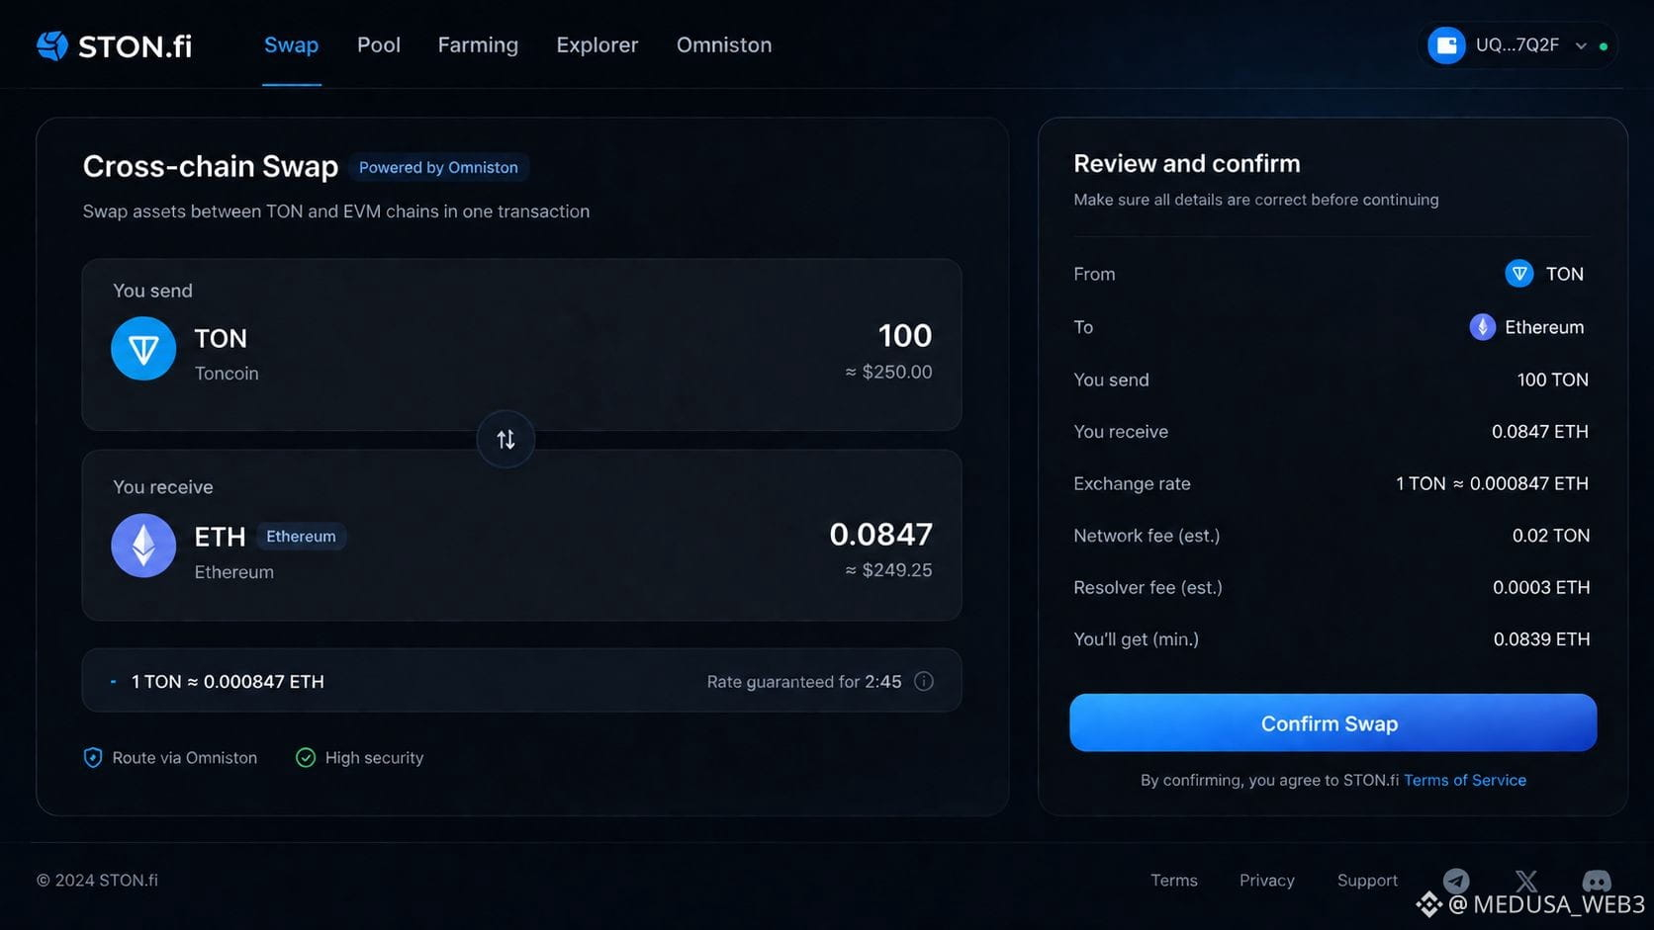Click the Rate guaranteed for 2:45 timer
Viewport: 1654px width, 930px height.
[803, 682]
